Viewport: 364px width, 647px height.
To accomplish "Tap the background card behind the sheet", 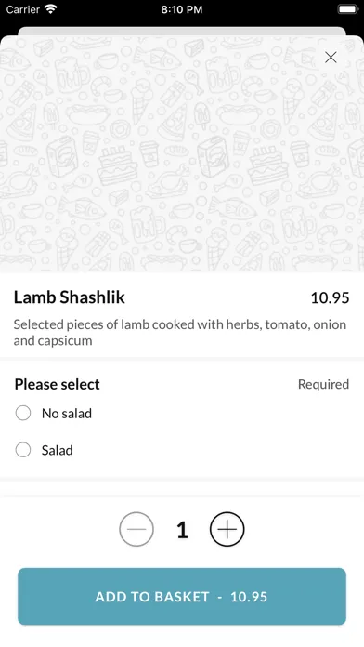I will (182, 31).
